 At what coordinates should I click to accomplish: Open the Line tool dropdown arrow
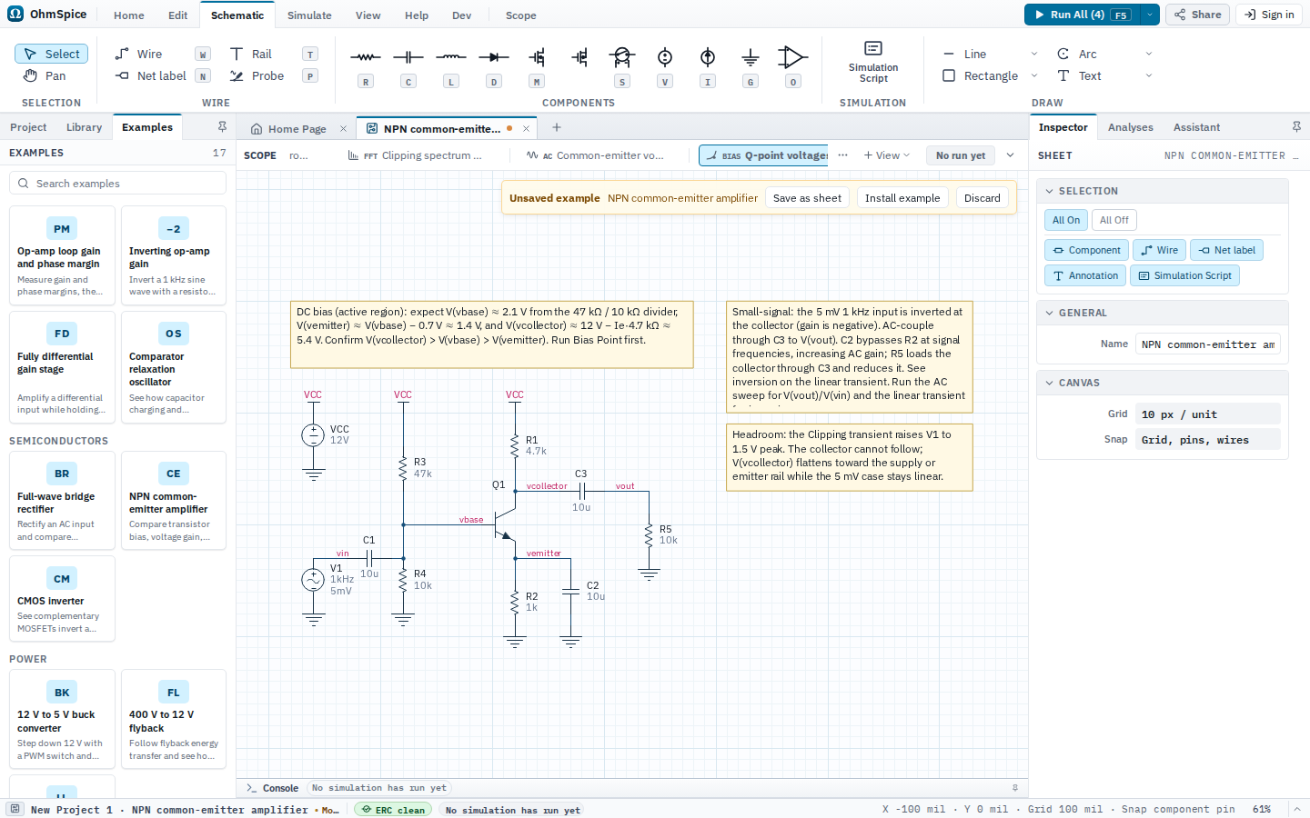click(x=1034, y=55)
